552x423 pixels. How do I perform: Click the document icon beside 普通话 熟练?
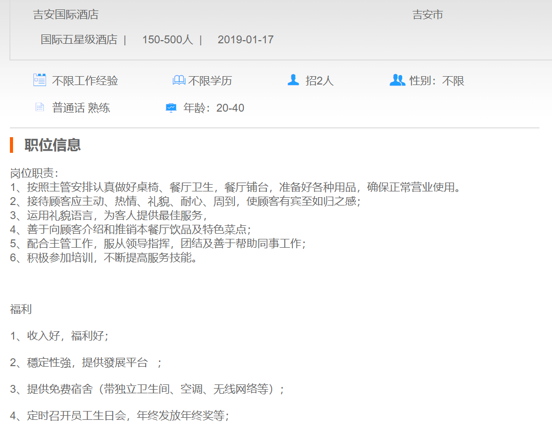[40, 107]
